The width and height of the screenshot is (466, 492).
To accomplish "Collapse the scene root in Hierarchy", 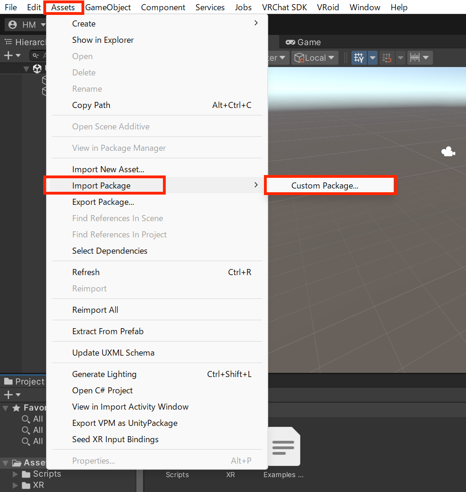I will [27, 69].
